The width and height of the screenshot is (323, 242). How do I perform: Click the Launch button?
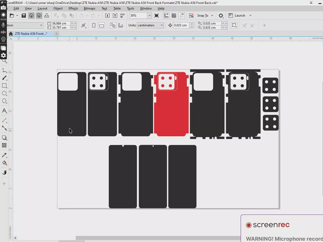[x=240, y=16]
